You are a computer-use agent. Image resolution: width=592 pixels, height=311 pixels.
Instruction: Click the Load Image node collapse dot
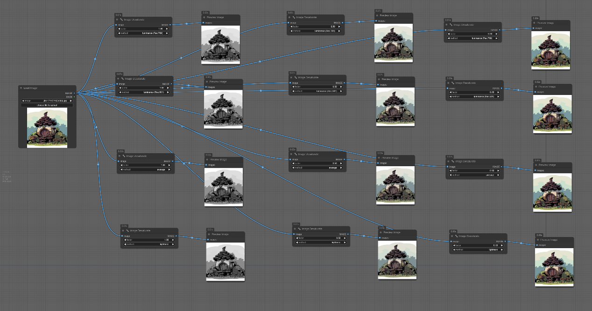(x=21, y=88)
